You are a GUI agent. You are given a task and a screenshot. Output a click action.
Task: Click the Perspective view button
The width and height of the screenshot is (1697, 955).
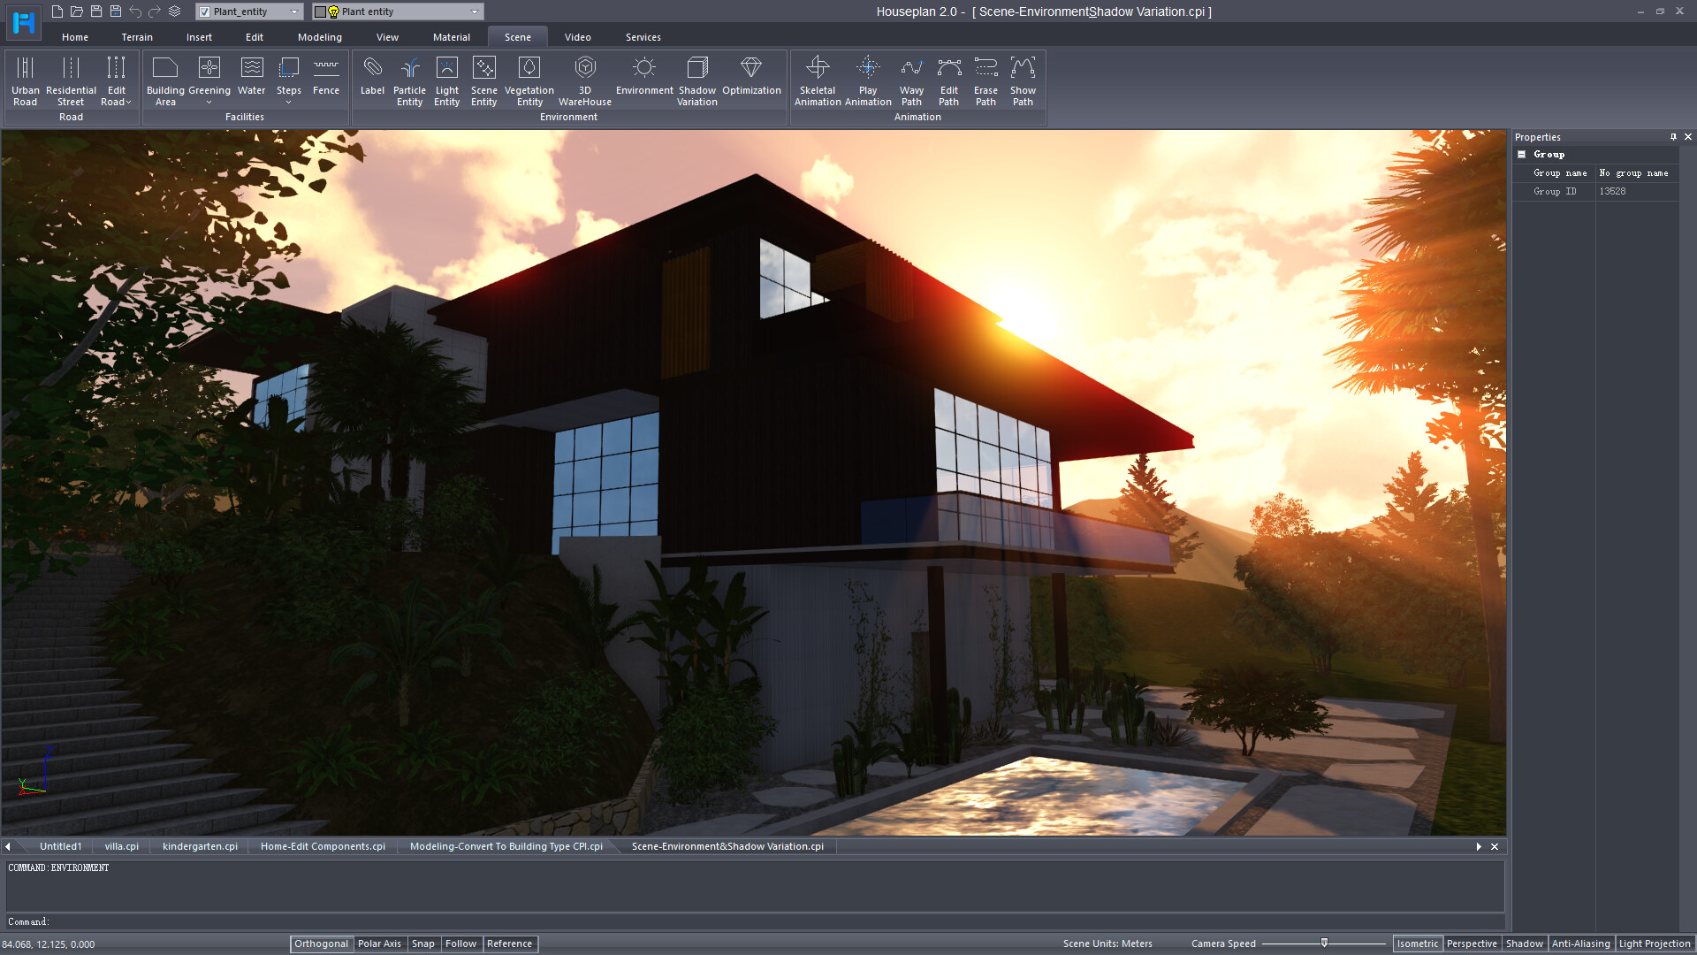click(x=1472, y=944)
